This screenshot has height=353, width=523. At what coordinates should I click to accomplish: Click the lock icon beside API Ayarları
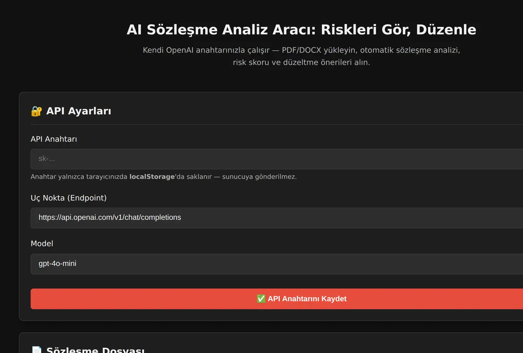point(36,111)
